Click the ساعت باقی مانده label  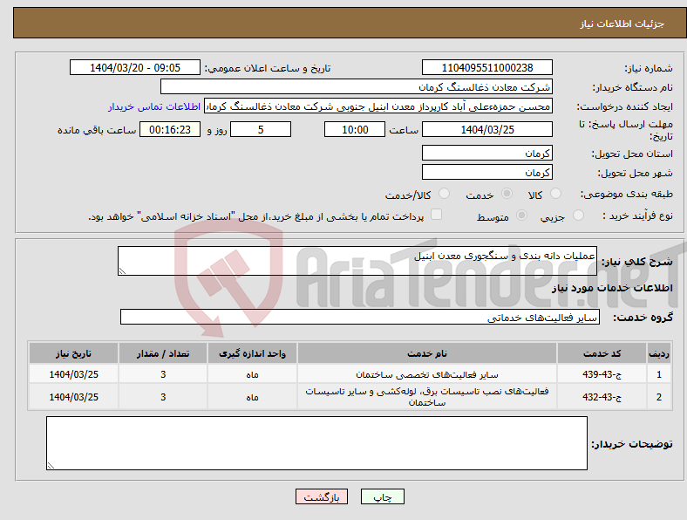[x=97, y=130]
